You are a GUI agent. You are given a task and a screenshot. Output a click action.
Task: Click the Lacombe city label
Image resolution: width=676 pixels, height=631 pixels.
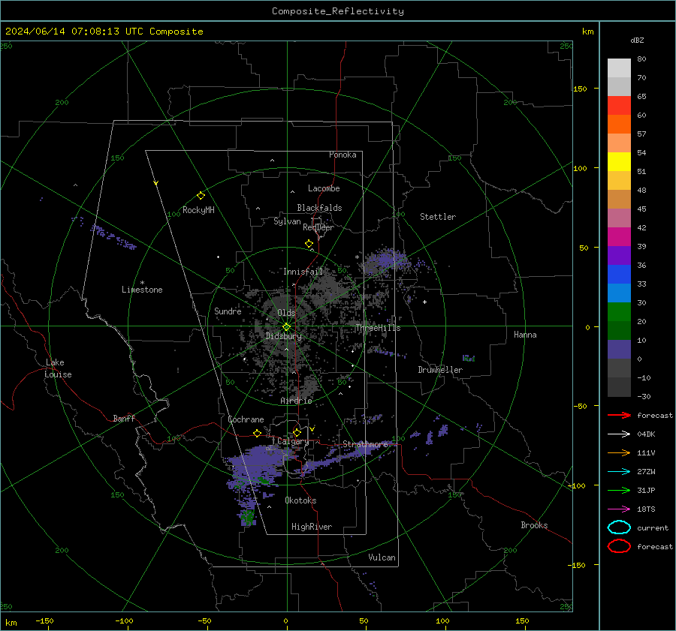point(324,188)
